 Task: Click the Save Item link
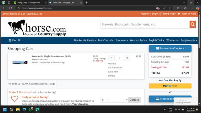113,72
